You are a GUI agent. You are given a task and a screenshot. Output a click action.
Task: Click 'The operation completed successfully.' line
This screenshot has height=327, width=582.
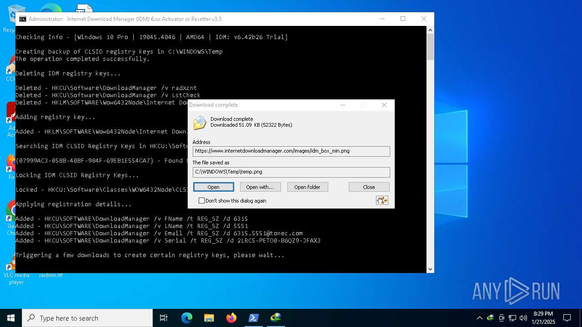coord(83,59)
